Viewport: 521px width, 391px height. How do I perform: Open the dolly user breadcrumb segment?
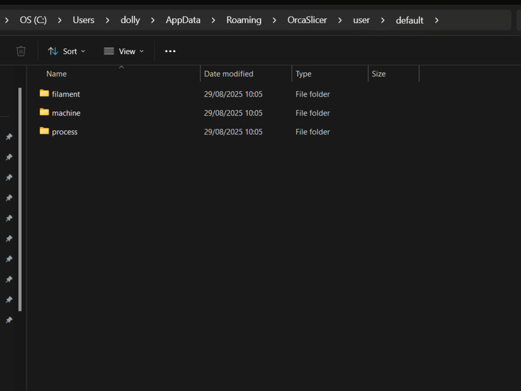130,20
